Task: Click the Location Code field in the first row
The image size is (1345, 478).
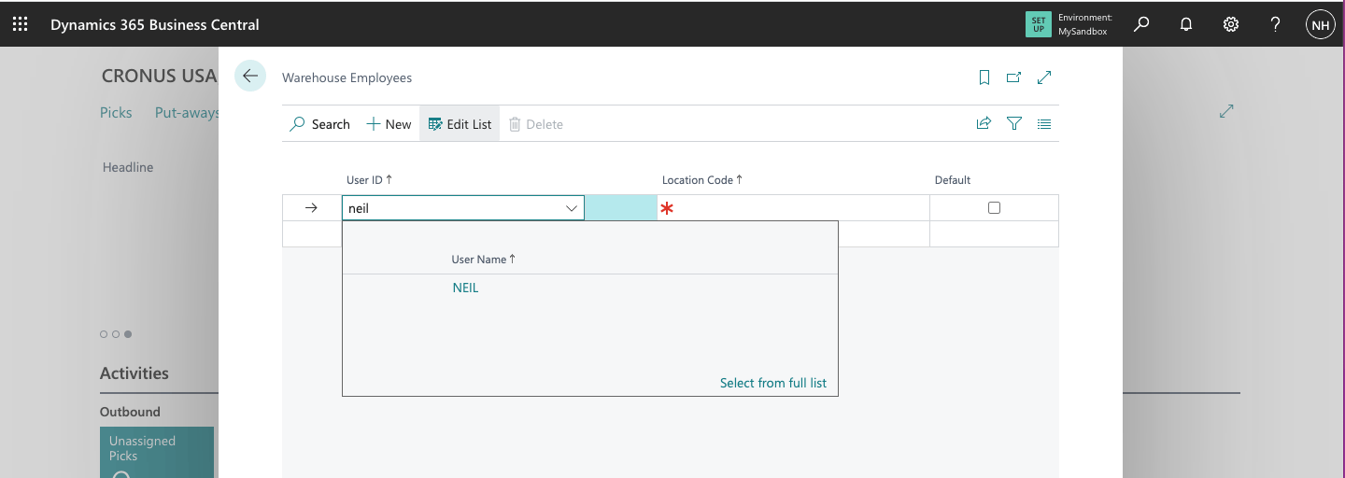Action: point(794,208)
